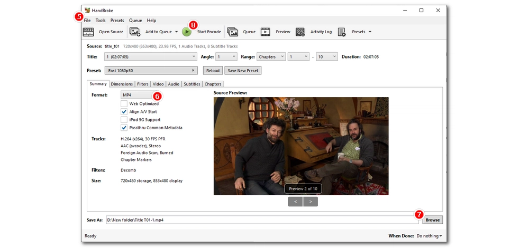Switch to the Summary tab
Image resolution: width=529 pixels, height=248 pixels.
(x=98, y=84)
